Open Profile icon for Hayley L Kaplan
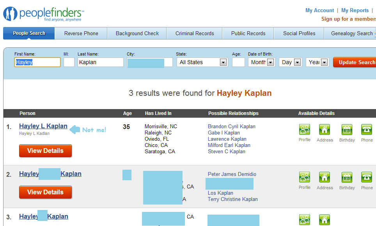This screenshot has width=376, height=226. 305,129
